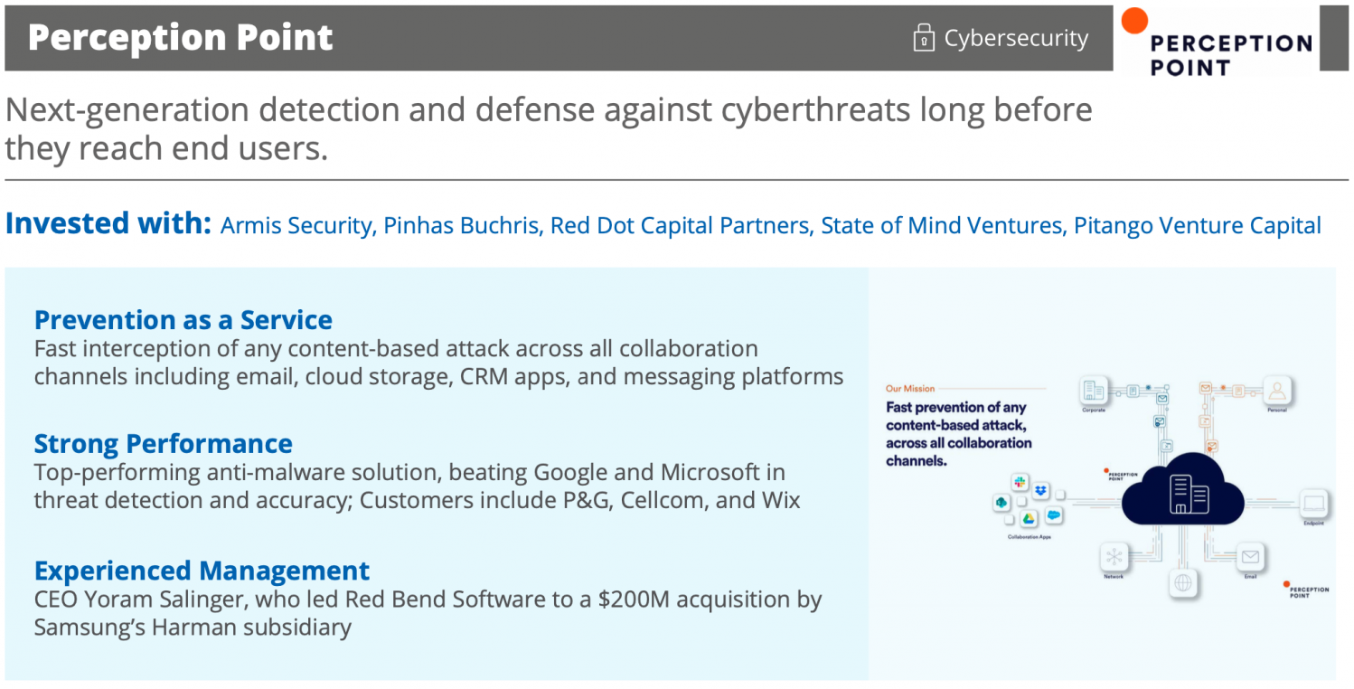Image resolution: width=1354 pixels, height=689 pixels.
Task: Select the Network node icon
Action: click(1114, 556)
